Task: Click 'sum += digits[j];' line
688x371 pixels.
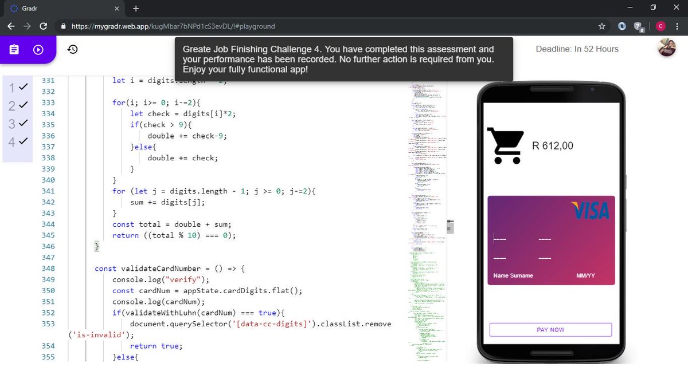Action: (x=167, y=202)
